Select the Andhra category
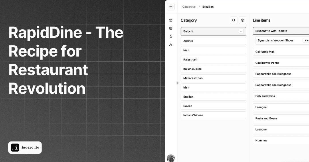309x162 pixels. pyautogui.click(x=213, y=41)
